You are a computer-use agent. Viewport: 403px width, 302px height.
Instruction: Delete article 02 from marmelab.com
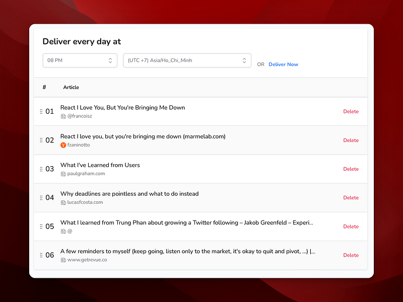click(351, 140)
